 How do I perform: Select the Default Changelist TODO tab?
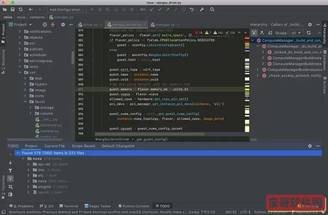click(118, 146)
